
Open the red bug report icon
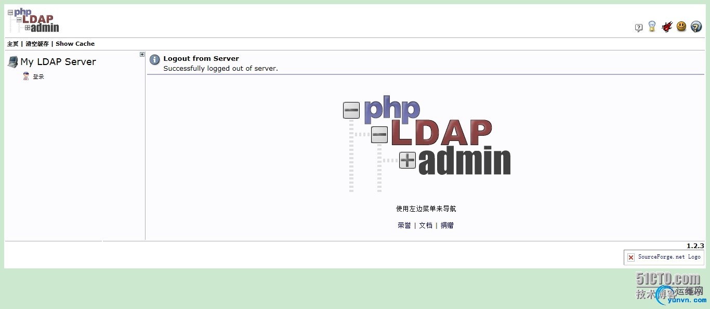(x=667, y=26)
